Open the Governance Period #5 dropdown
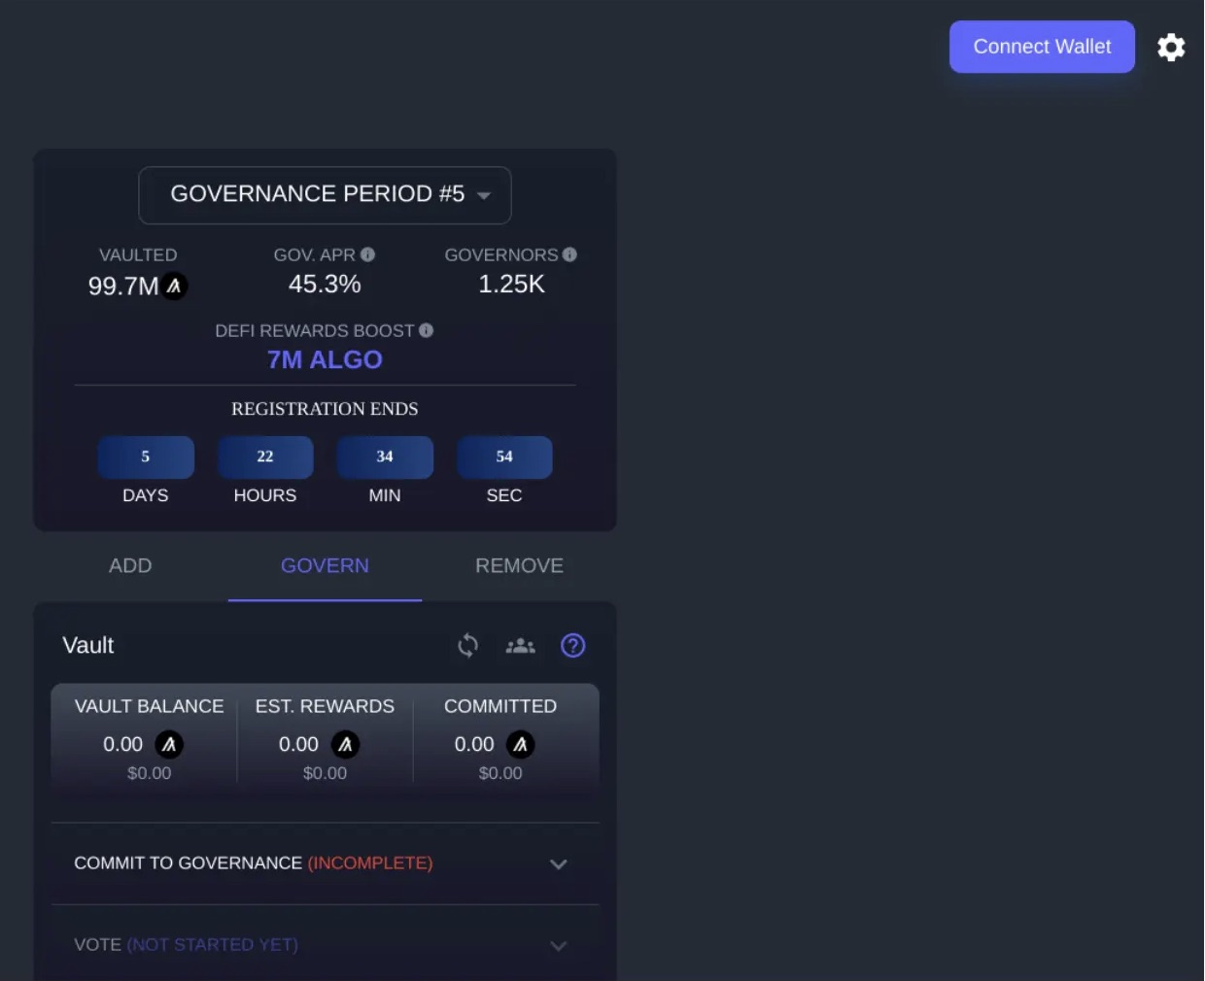Screen dimensions: 1205x981 tap(325, 195)
